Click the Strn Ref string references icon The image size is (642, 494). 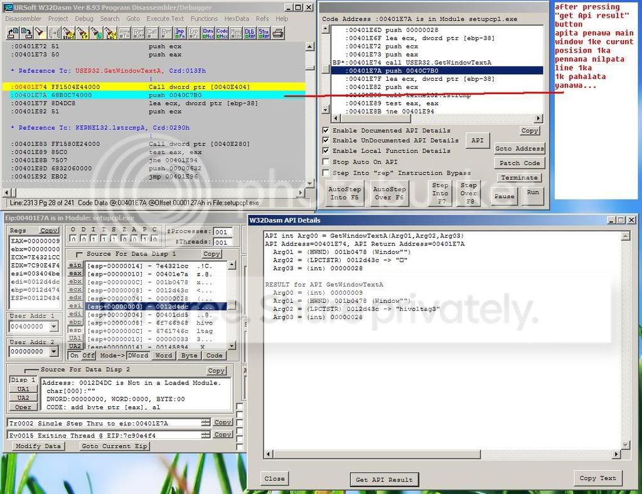coord(264,33)
